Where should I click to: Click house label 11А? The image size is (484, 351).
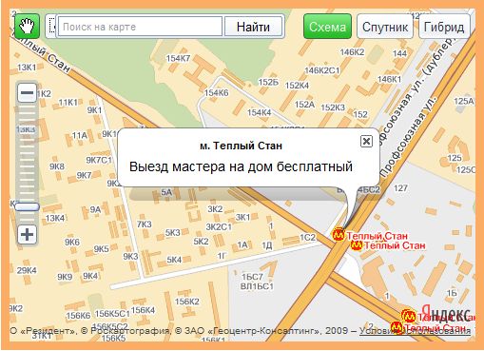pos(79,136)
